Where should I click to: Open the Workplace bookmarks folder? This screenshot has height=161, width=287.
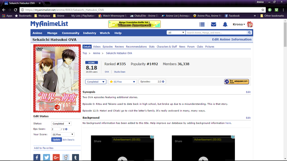(42, 16)
